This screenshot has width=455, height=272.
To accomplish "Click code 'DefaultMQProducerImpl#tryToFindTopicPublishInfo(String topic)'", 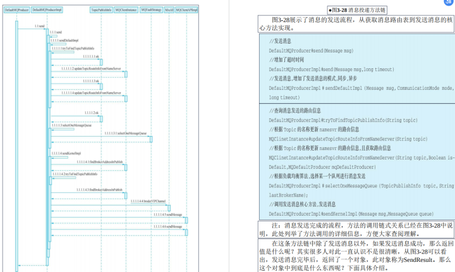I will (x=343, y=120).
